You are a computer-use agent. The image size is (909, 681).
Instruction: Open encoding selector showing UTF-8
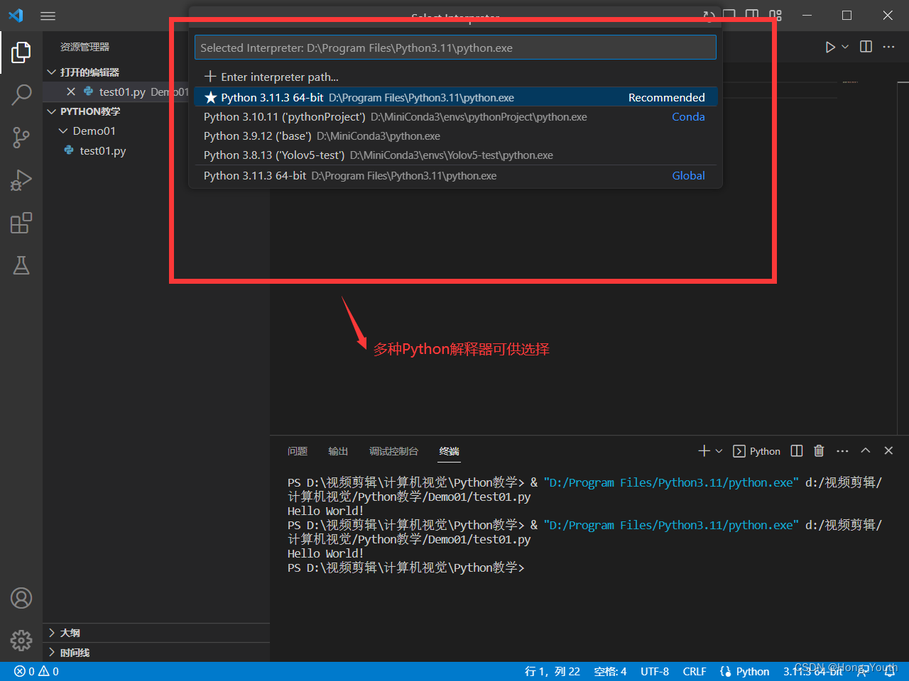click(655, 671)
